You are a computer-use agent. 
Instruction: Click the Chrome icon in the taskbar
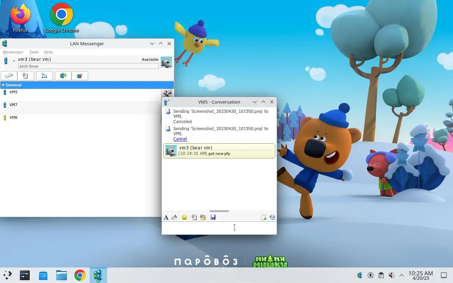80,275
